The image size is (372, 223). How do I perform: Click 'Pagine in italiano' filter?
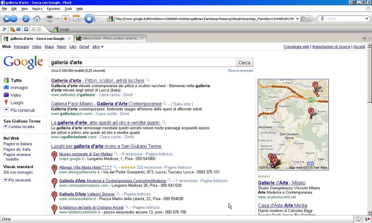(x=17, y=144)
